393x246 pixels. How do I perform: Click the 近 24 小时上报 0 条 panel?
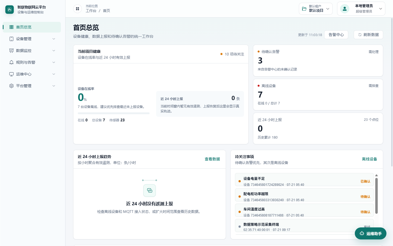click(x=200, y=104)
